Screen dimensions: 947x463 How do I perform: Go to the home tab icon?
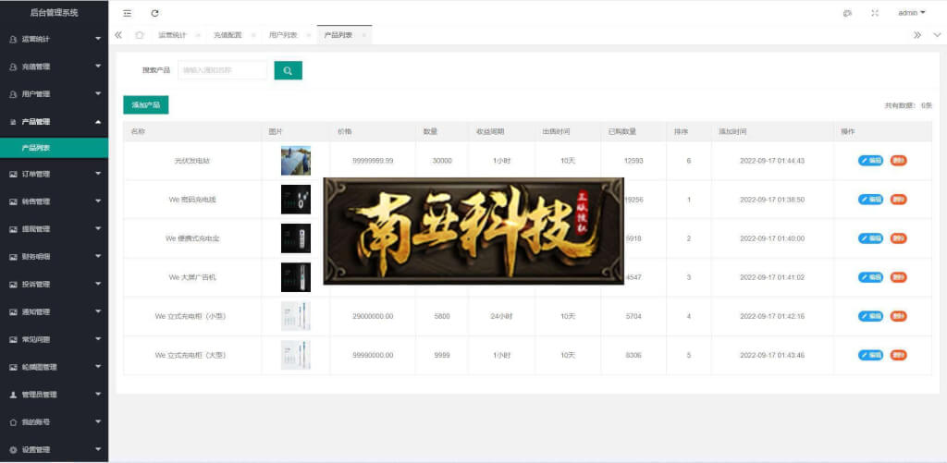tap(140, 35)
